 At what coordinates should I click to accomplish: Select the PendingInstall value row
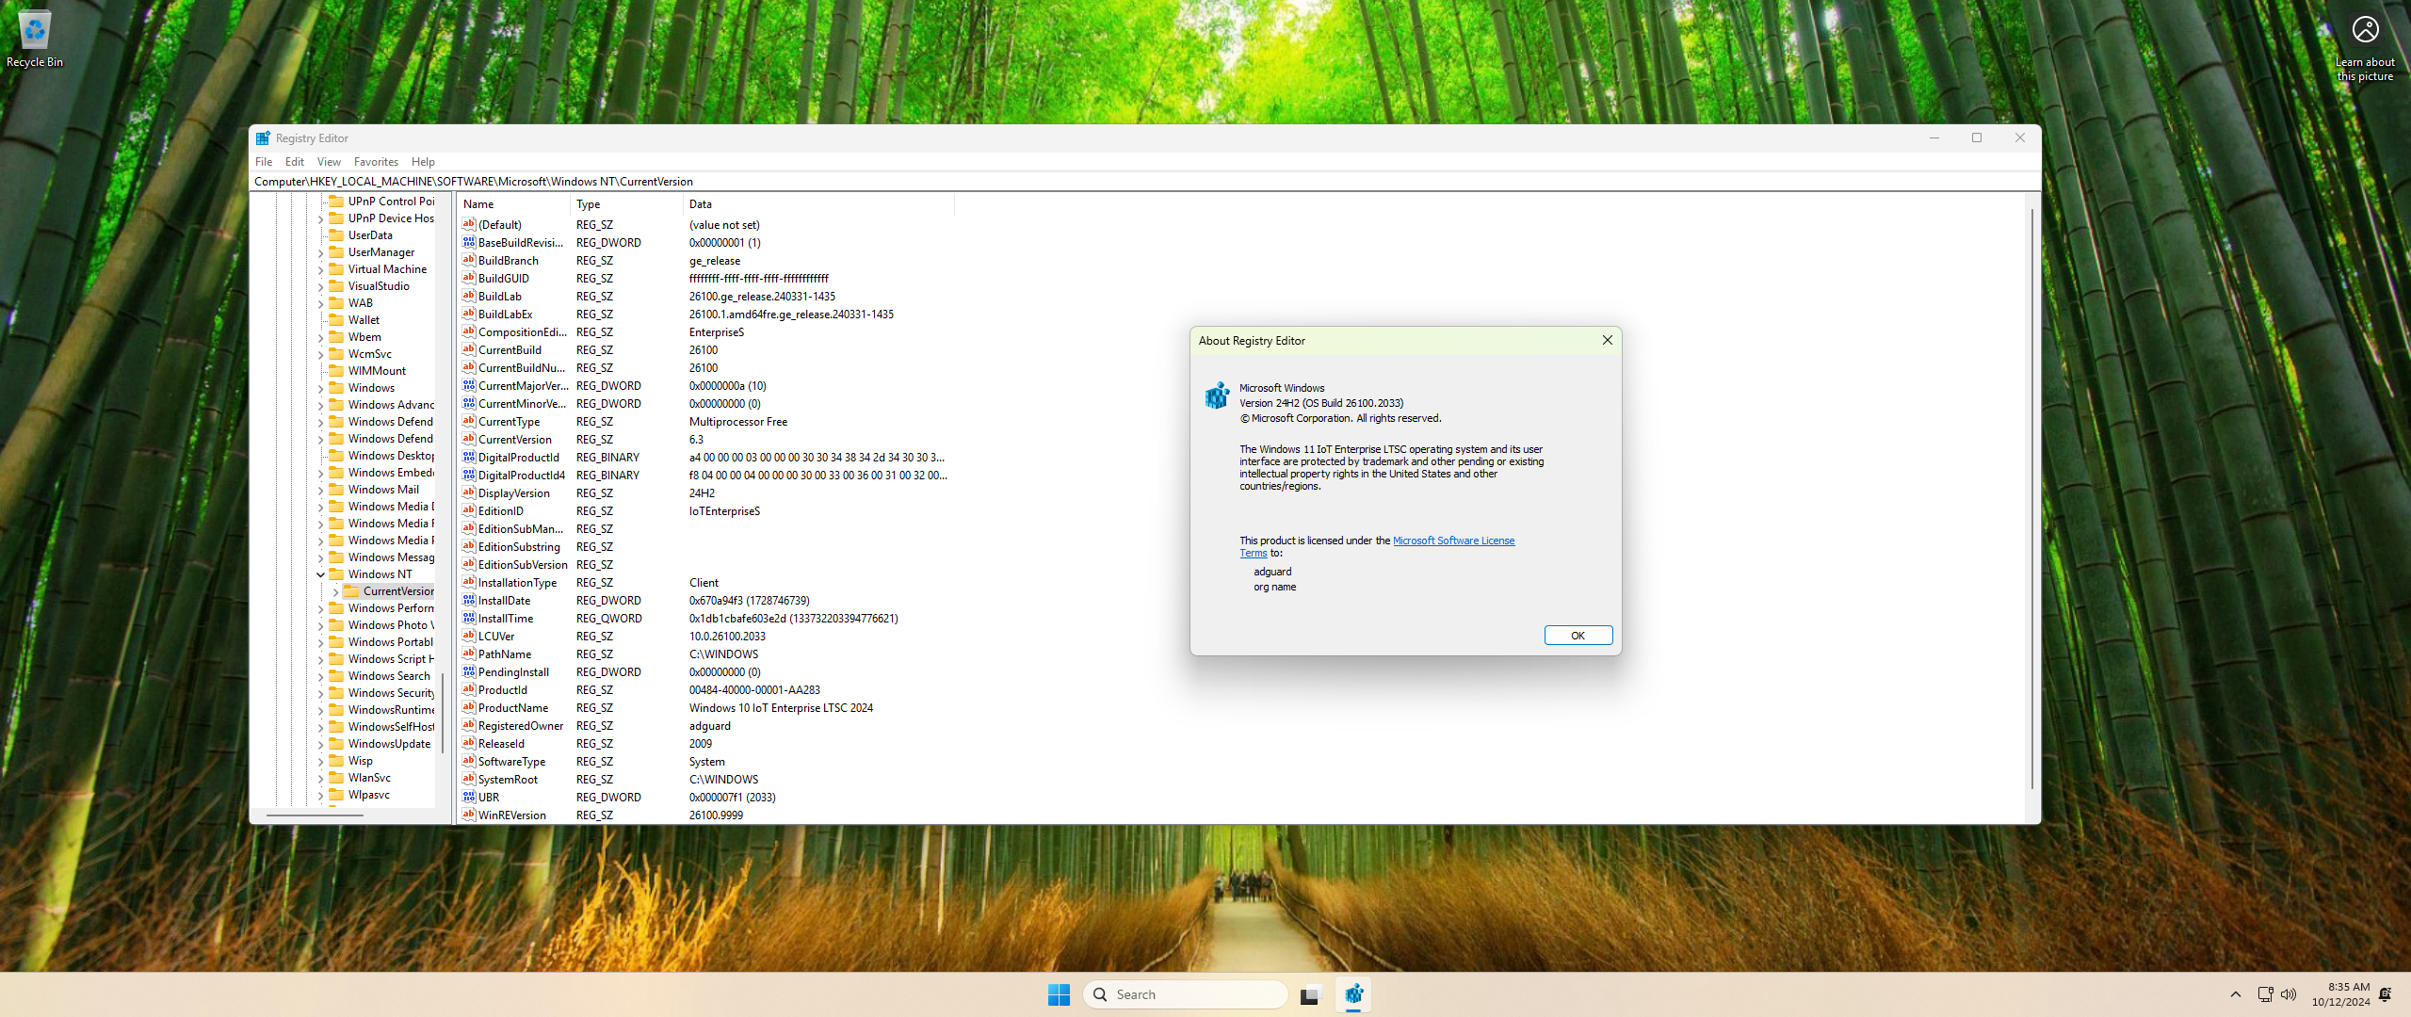point(706,671)
